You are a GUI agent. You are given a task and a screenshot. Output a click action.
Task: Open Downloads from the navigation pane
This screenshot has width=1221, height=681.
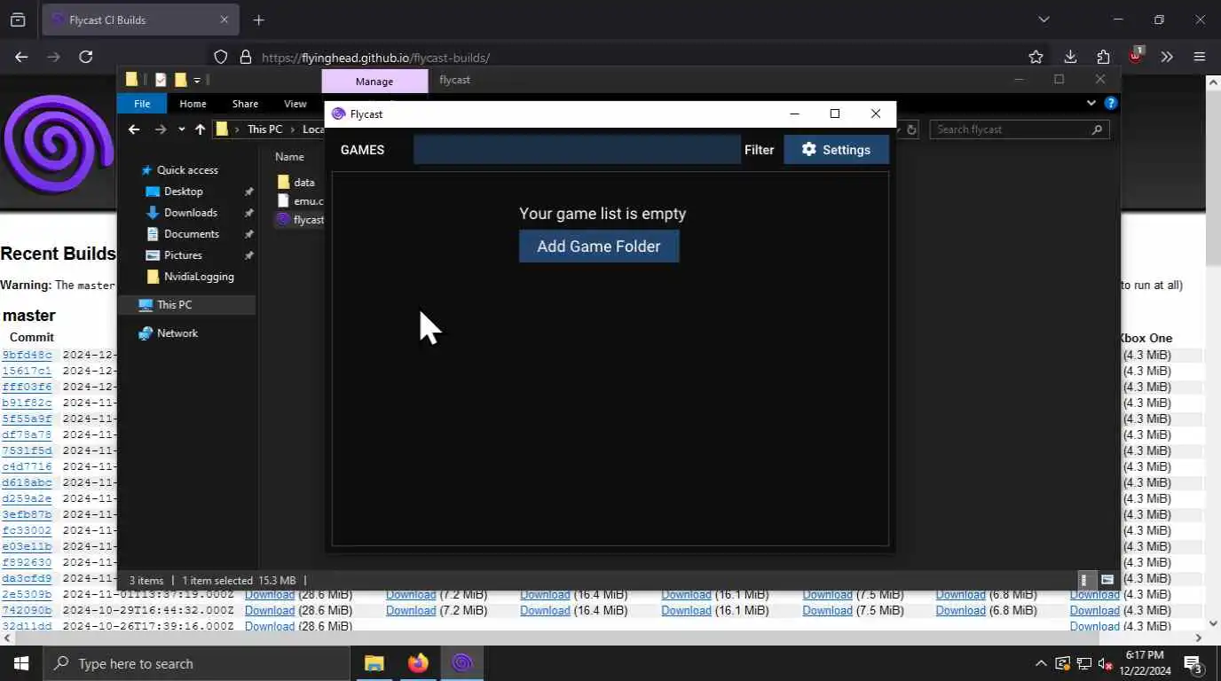[190, 213]
